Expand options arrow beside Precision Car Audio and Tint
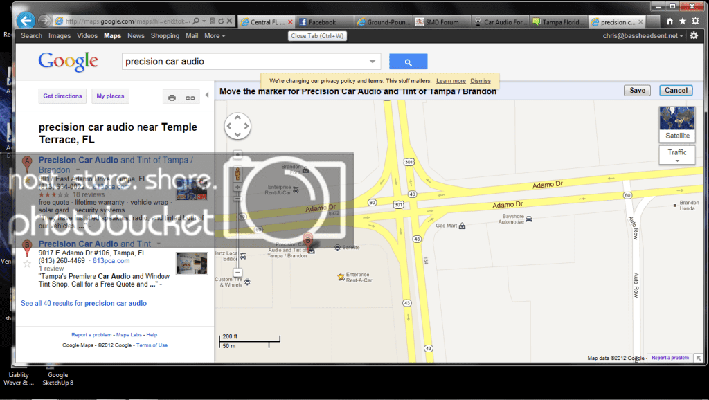 (159, 244)
